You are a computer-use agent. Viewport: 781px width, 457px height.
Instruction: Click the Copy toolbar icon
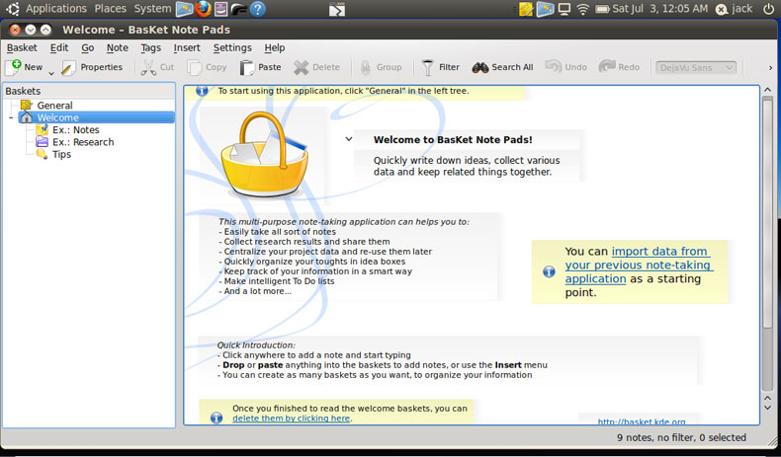(x=194, y=67)
